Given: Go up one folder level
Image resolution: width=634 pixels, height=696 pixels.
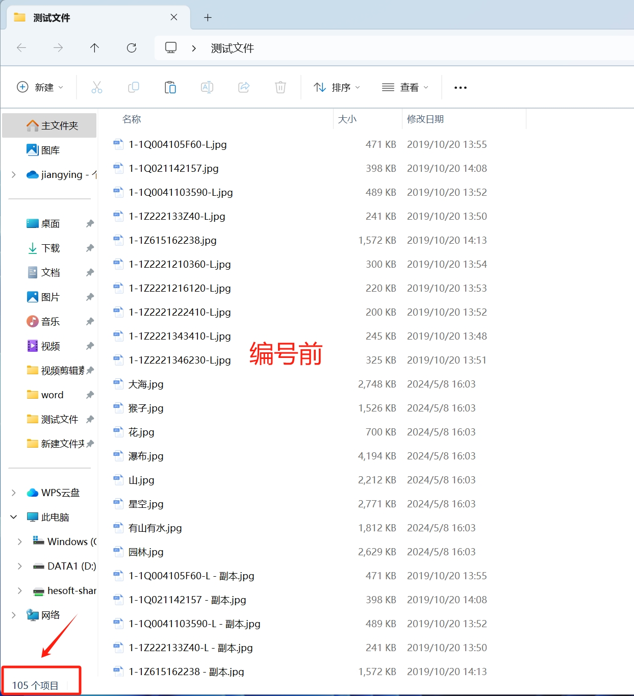Looking at the screenshot, I should coord(94,47).
